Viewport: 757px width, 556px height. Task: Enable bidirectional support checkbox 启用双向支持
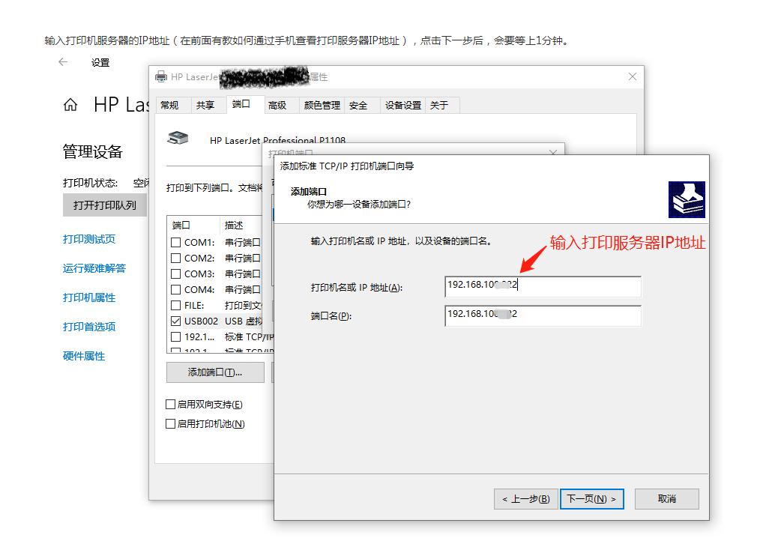[170, 404]
